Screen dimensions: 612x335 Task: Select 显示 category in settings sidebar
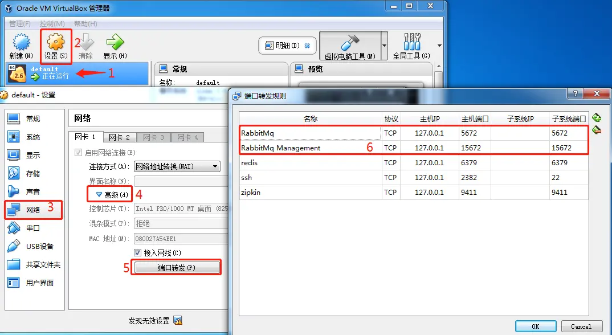coord(34,155)
